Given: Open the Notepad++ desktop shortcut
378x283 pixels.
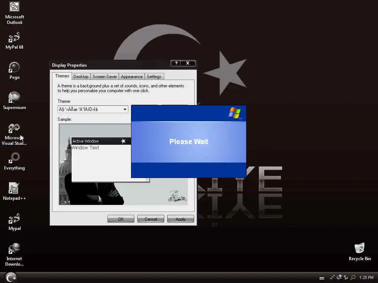Looking at the screenshot, I should (14, 192).
